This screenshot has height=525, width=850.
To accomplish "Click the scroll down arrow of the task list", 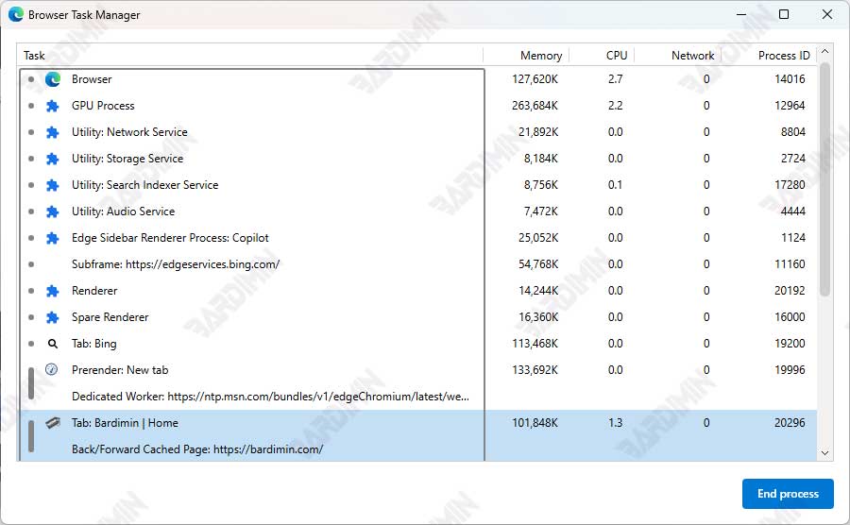I will [825, 453].
